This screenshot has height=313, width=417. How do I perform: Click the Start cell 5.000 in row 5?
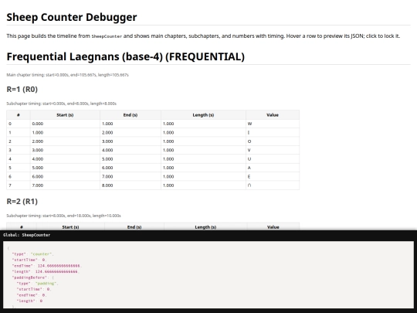[65, 168]
